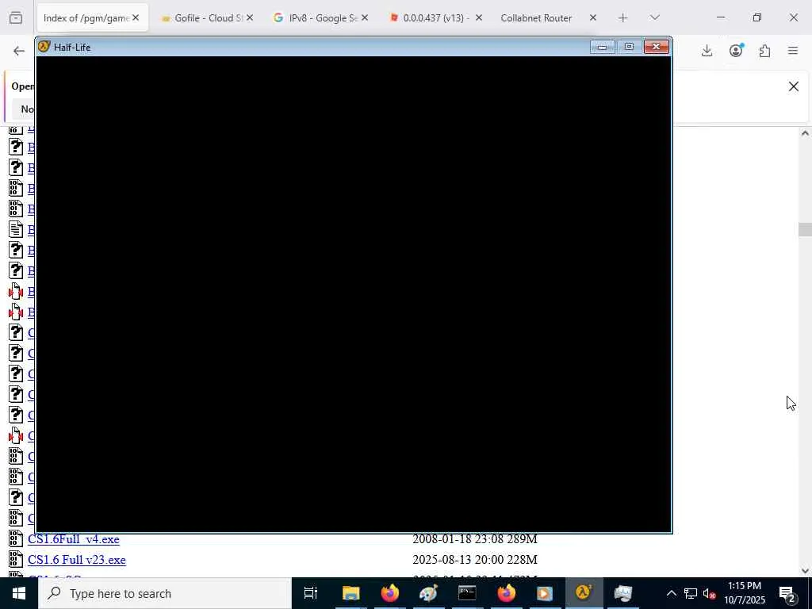812x609 pixels.
Task: Open the CS1.6 Full v23.exe link
Action: click(x=77, y=560)
